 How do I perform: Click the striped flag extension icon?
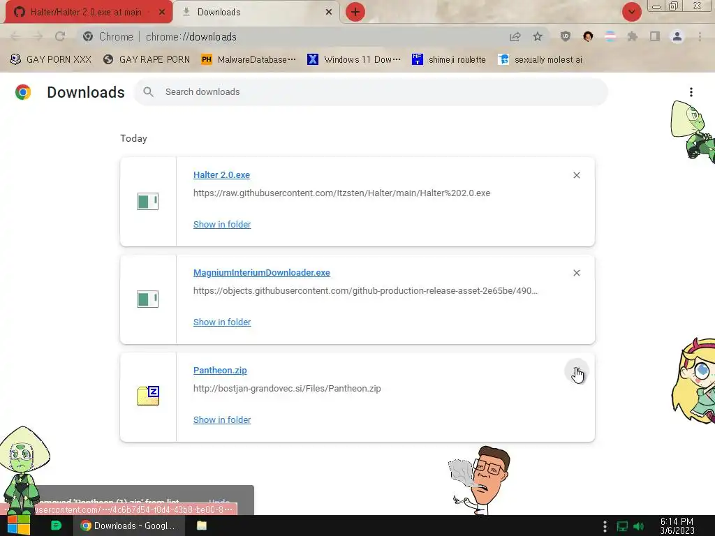(x=610, y=36)
